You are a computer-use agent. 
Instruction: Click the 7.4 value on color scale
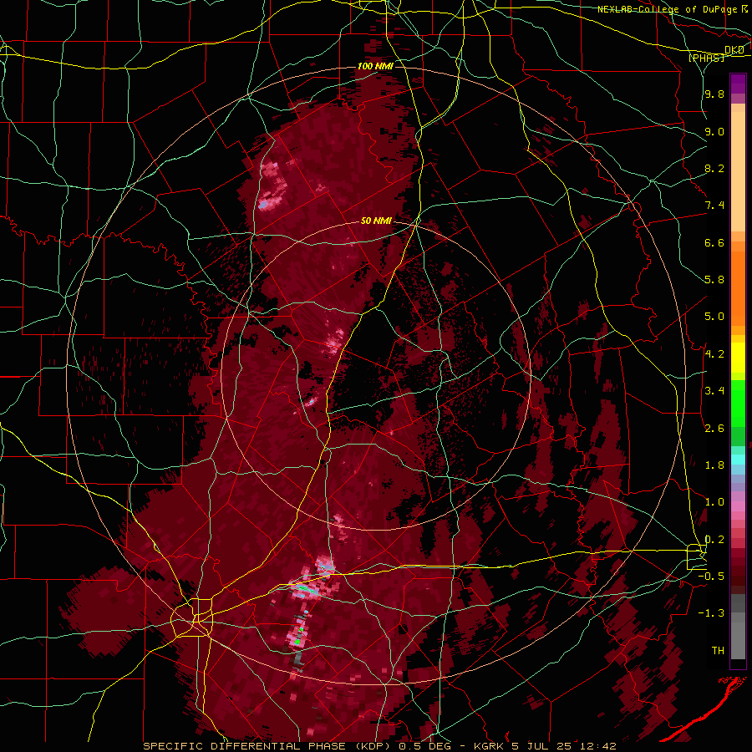[x=714, y=206]
